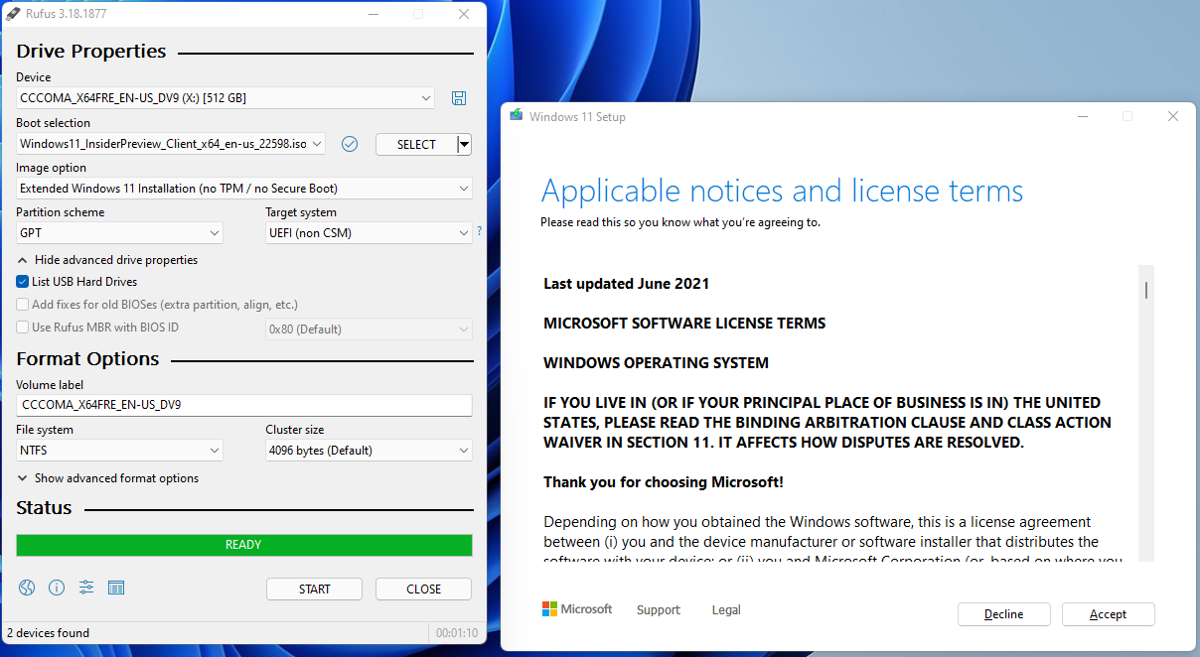Click the '2 devices found' status text
Screen dimensions: 1200x657
pyautogui.click(x=48, y=633)
